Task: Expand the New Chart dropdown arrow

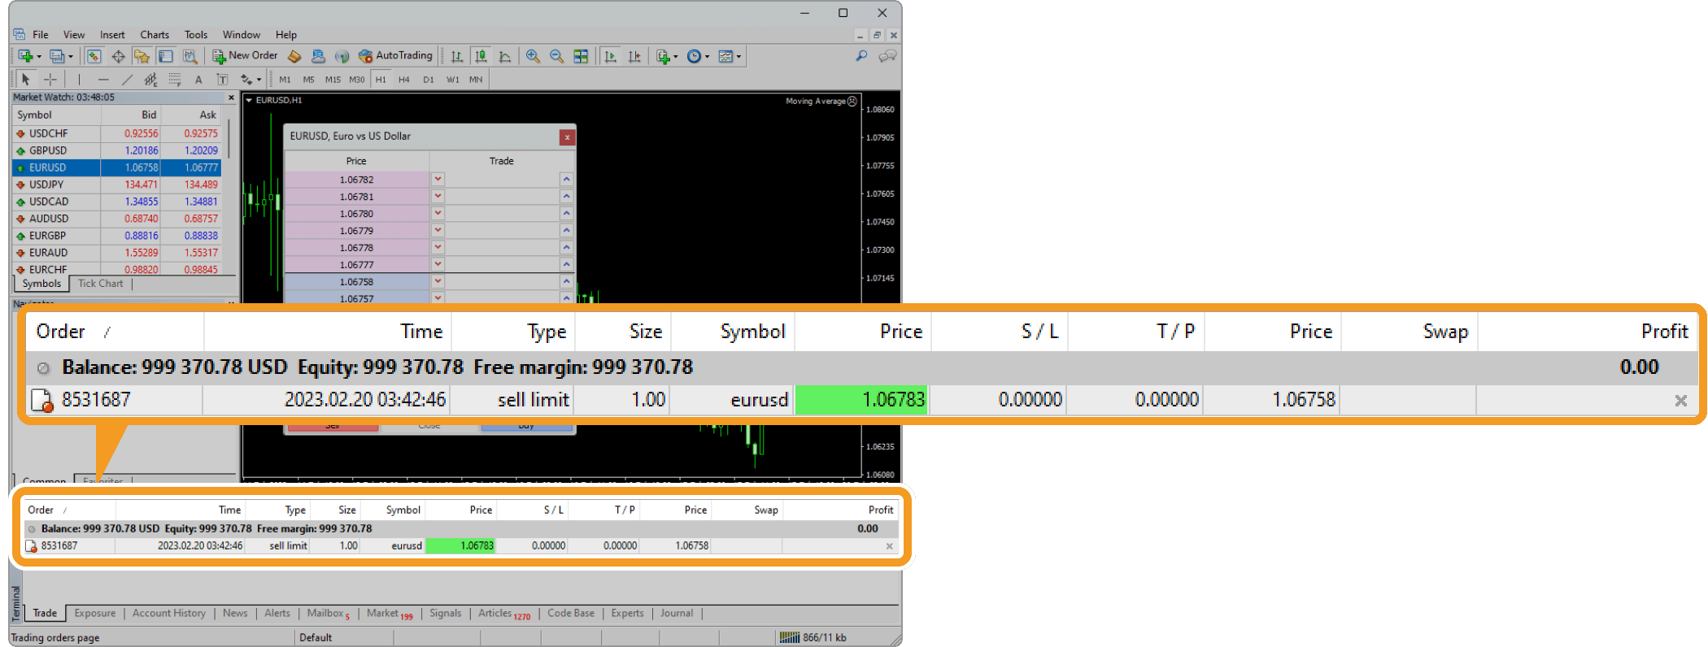Action: [x=39, y=57]
